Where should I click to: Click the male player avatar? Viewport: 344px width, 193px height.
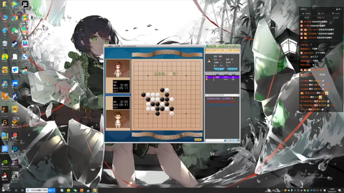tap(118, 119)
